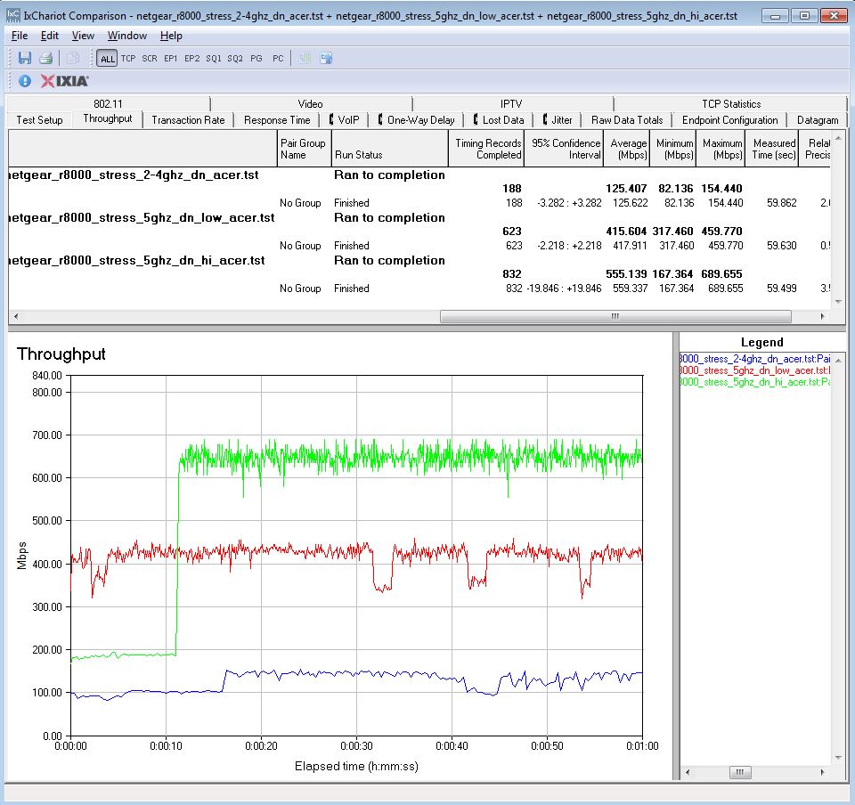Click the Measured Time (sec) column header
The height and width of the screenshot is (805, 855).
(x=771, y=149)
